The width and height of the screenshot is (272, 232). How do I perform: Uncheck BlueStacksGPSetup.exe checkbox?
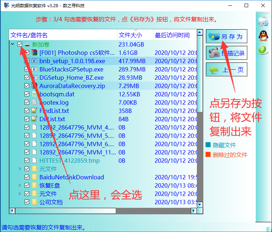pos(27,69)
